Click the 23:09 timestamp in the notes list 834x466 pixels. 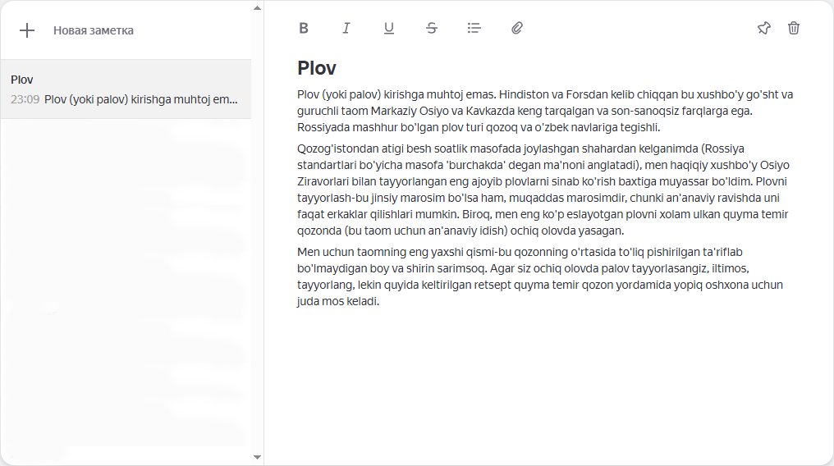tap(25, 99)
